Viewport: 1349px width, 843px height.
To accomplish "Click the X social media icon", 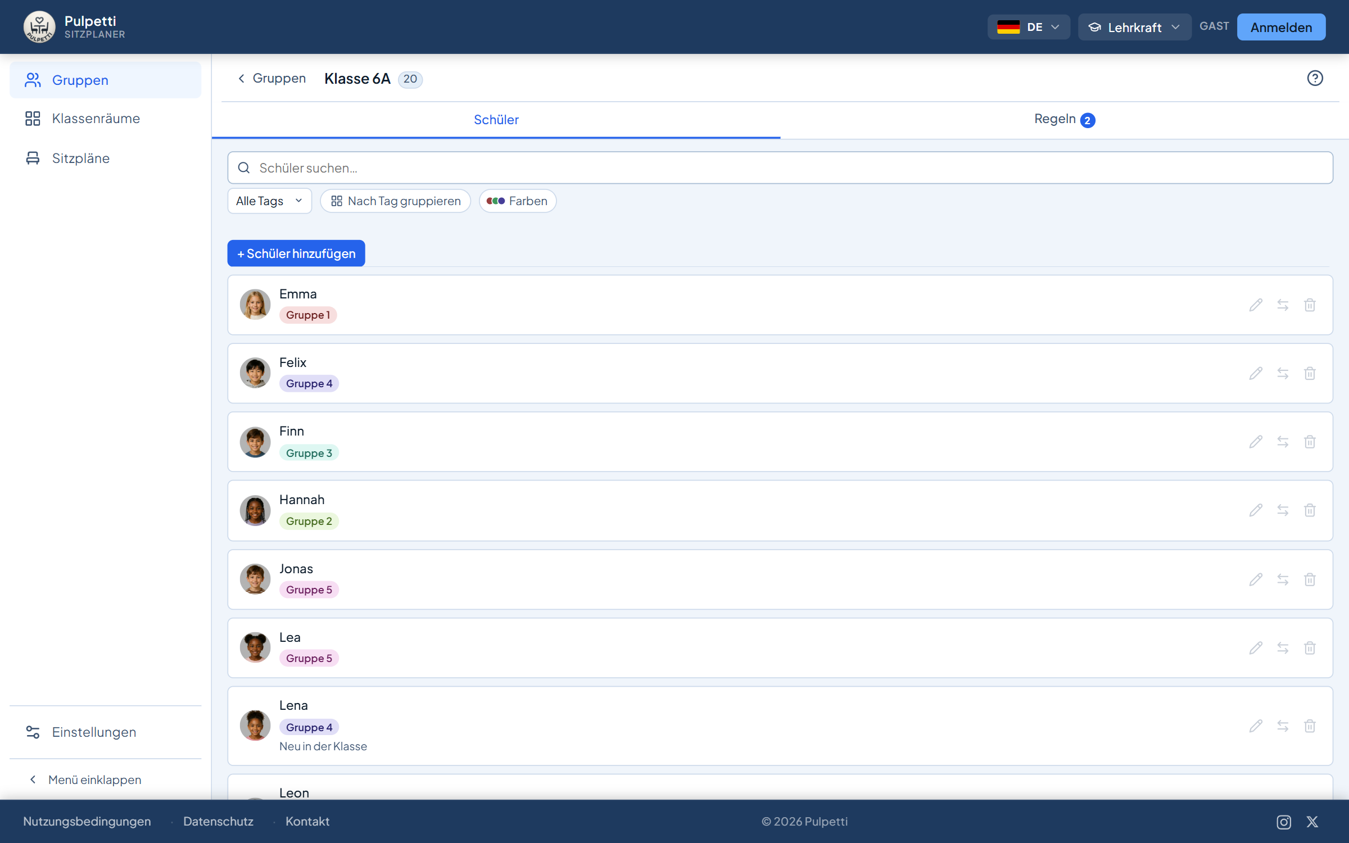I will (x=1312, y=822).
